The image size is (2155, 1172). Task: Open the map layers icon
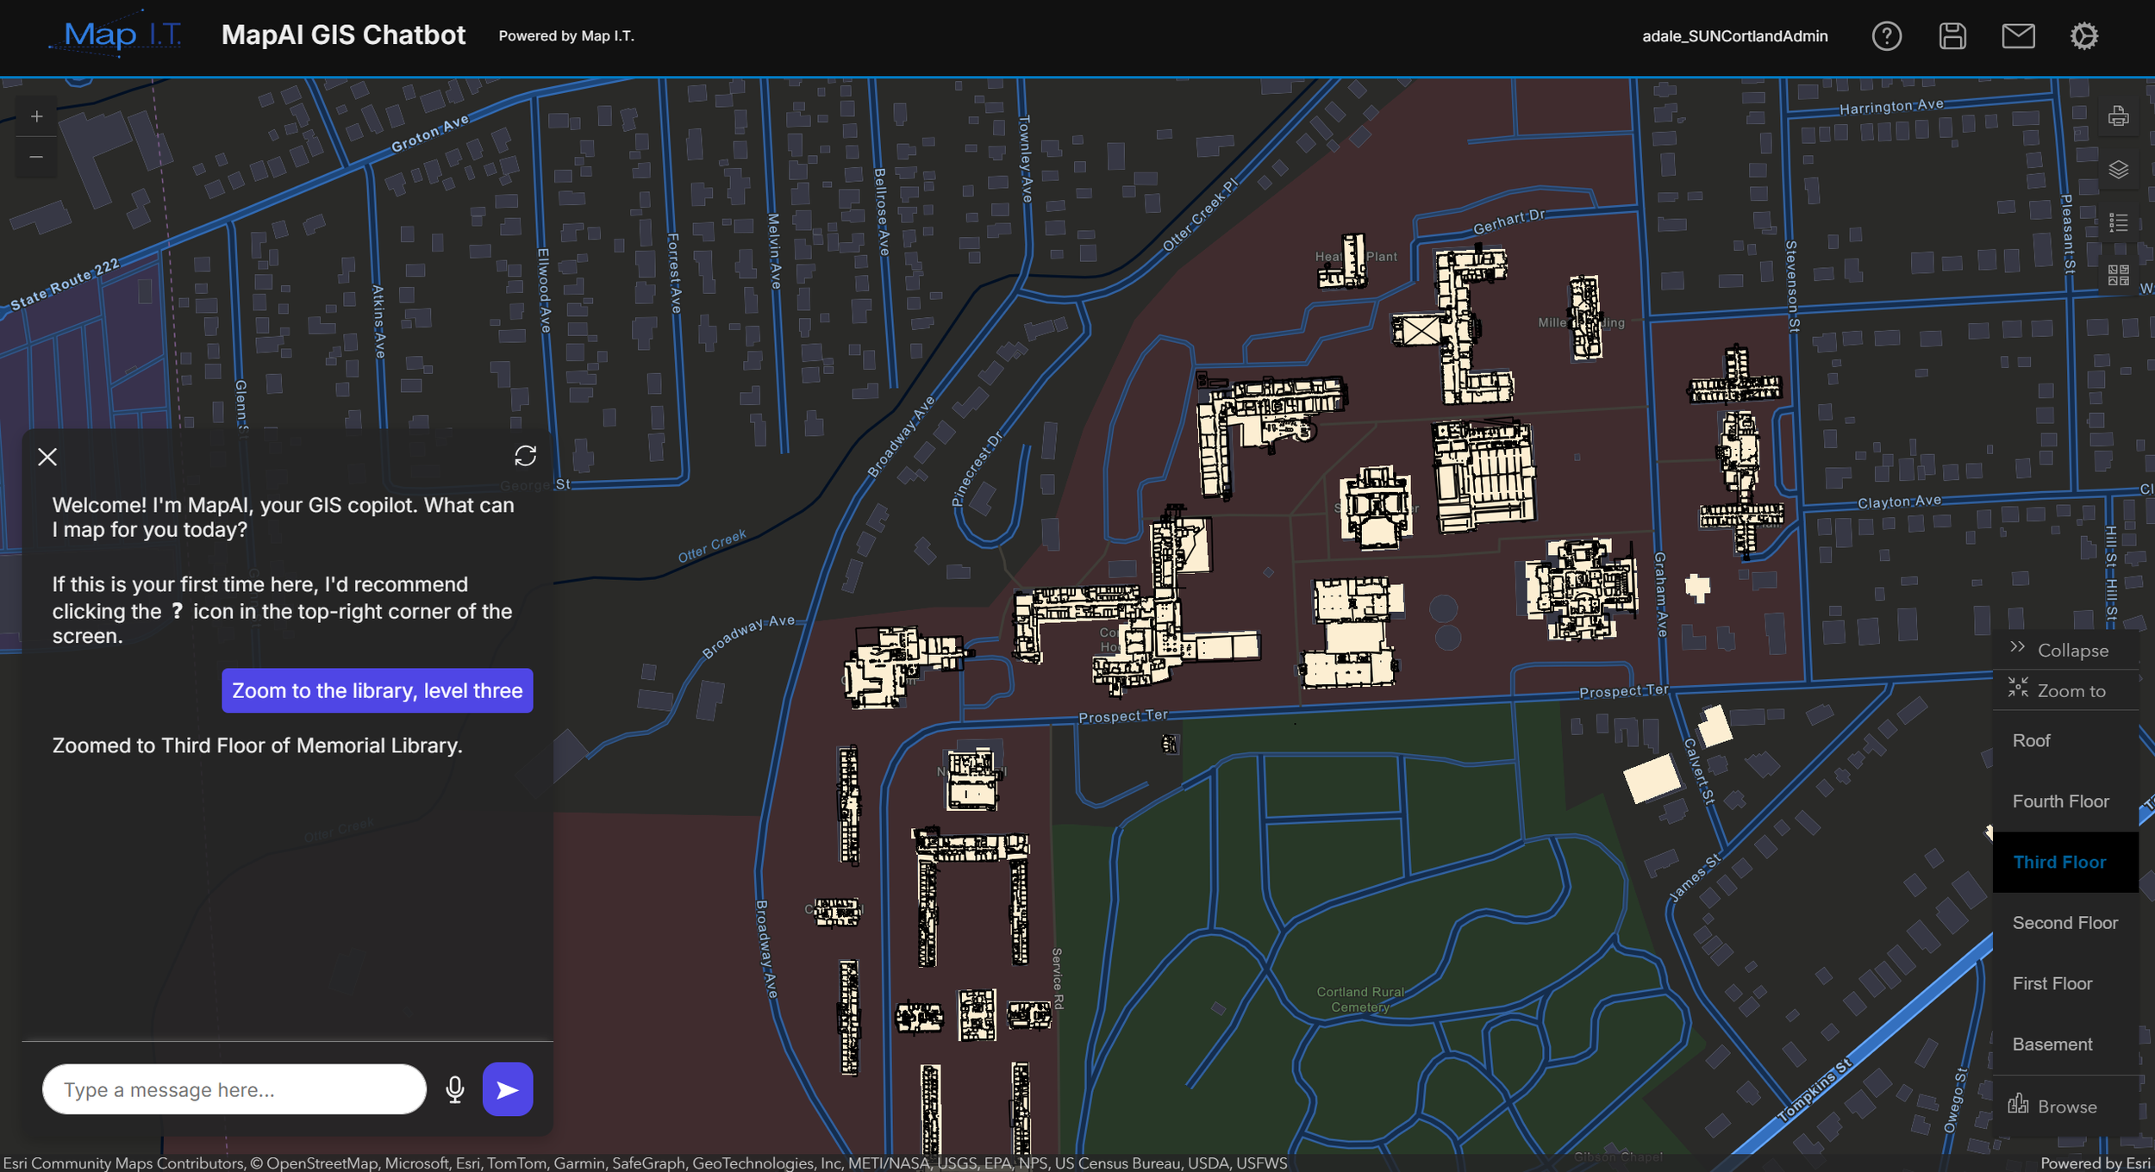(2118, 170)
